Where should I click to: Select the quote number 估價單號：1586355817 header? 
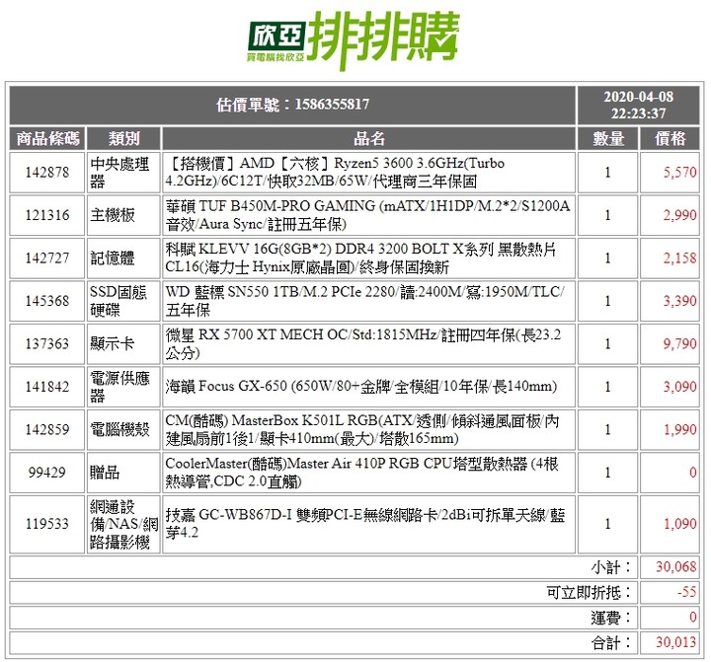point(292,106)
